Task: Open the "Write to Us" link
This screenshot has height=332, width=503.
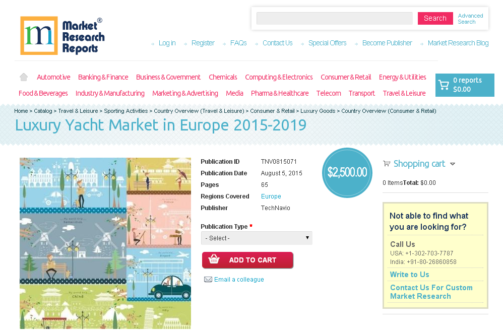Action: point(409,274)
